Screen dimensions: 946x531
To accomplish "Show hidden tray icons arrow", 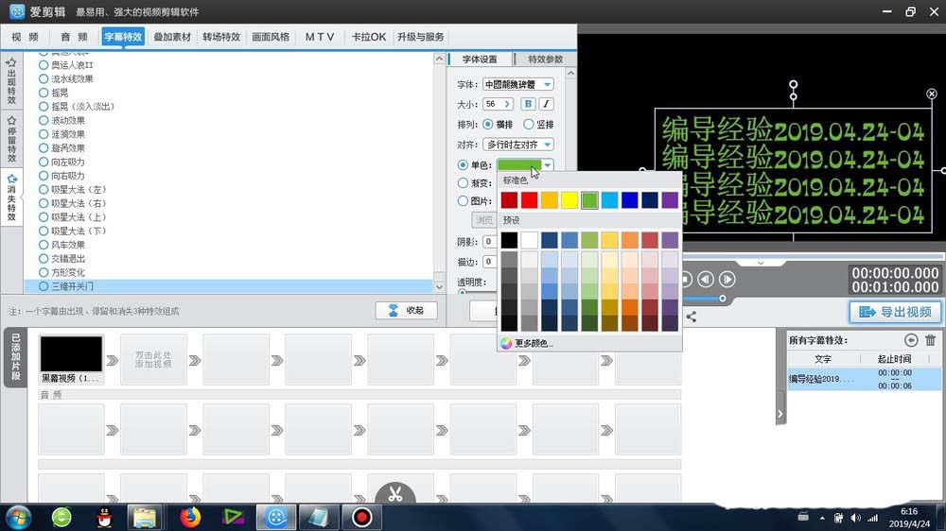I will [822, 518].
